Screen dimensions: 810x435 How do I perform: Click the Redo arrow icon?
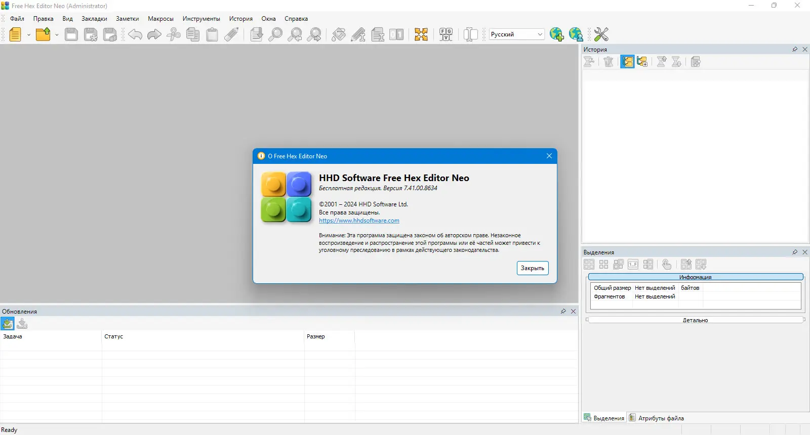click(154, 34)
